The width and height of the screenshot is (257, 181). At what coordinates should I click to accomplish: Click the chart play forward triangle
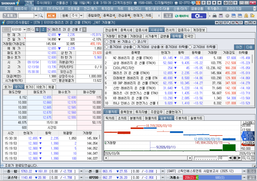click(x=239, y=158)
